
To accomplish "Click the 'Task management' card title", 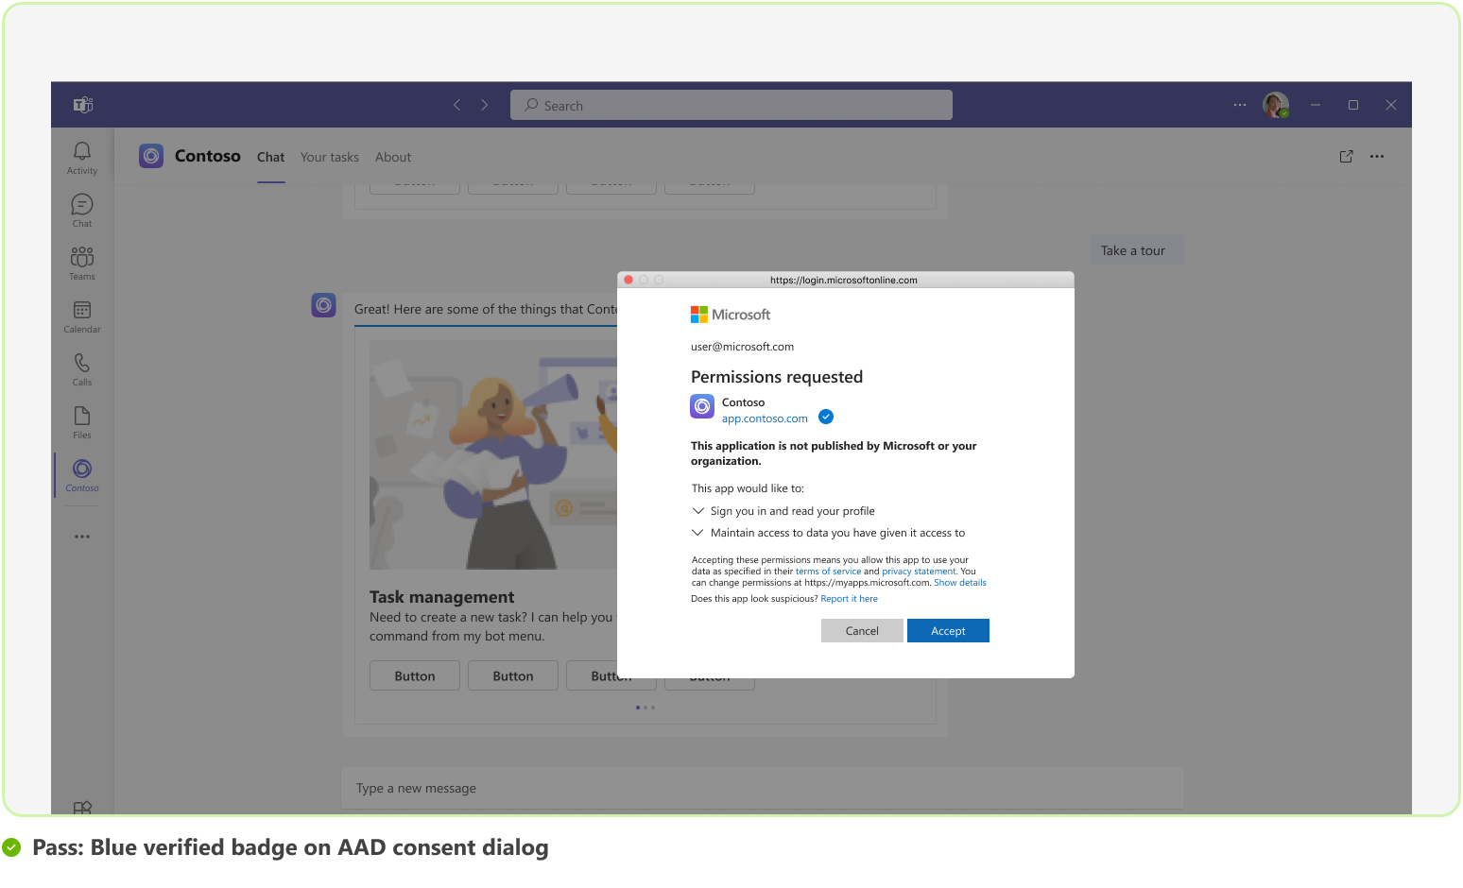I will coord(442,597).
